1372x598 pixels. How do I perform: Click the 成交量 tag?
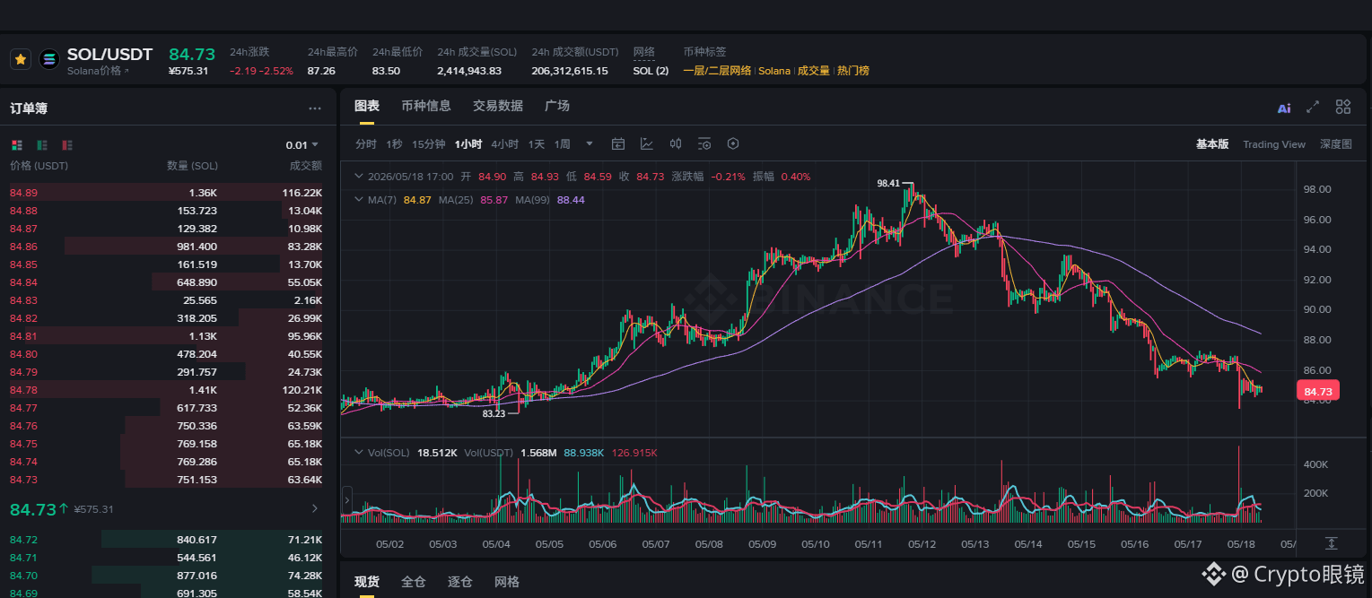814,71
